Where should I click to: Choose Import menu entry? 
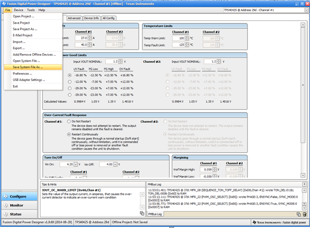33,42
